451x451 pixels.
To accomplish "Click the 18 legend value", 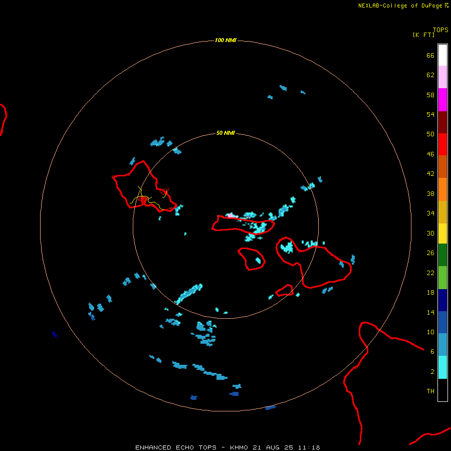I will [x=430, y=293].
